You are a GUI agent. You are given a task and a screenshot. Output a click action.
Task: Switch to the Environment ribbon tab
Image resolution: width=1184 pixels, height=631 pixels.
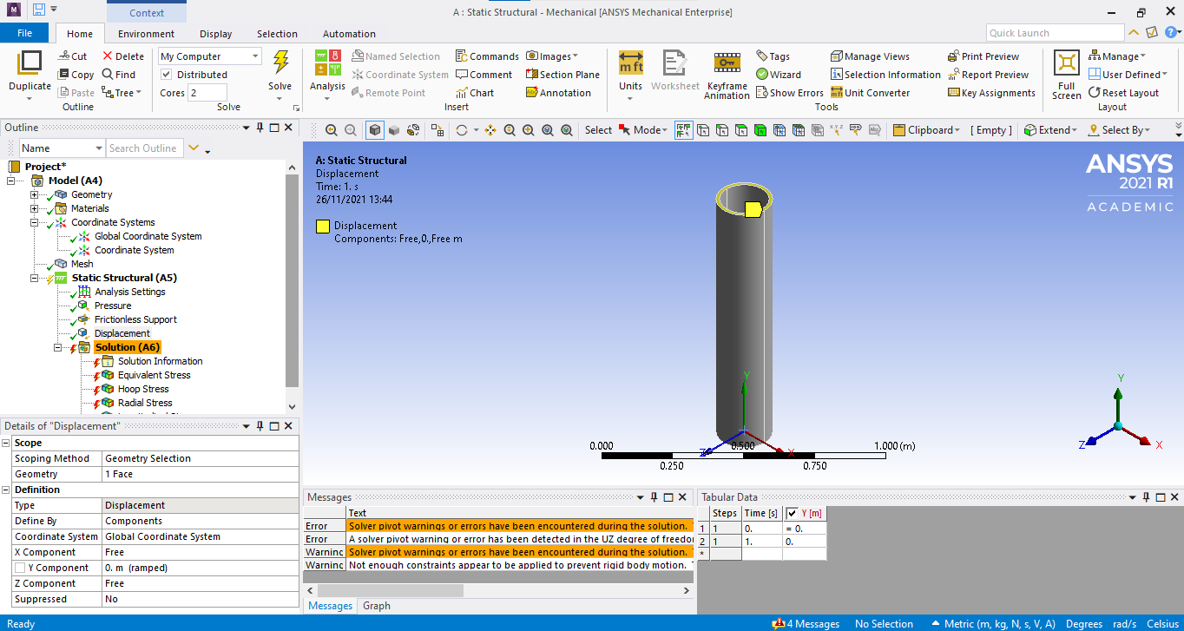[146, 34]
